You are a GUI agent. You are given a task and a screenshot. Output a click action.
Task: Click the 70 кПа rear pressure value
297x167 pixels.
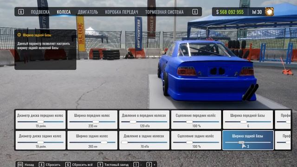pos(144,147)
